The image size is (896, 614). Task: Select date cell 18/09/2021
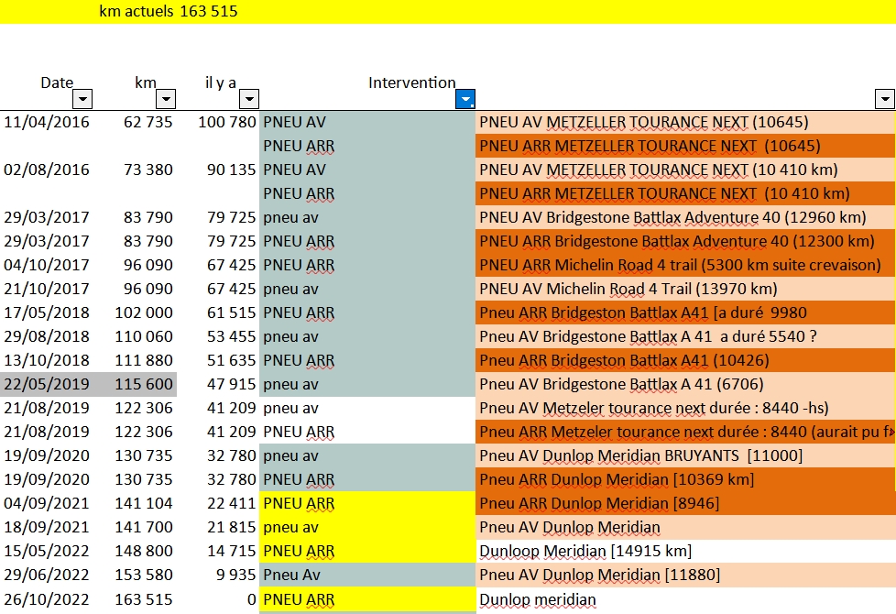tap(47, 527)
